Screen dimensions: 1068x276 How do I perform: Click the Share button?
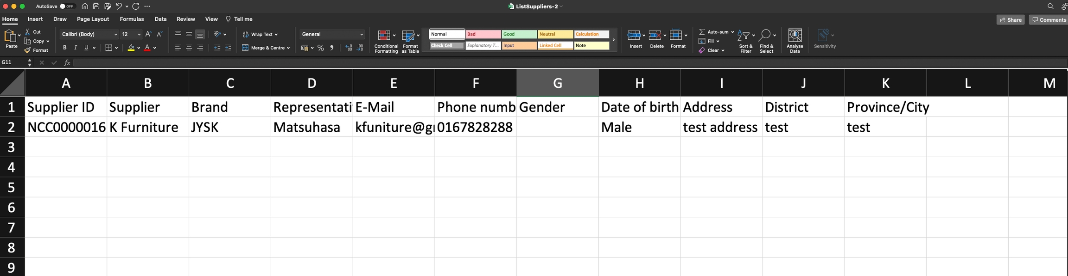[1010, 20]
